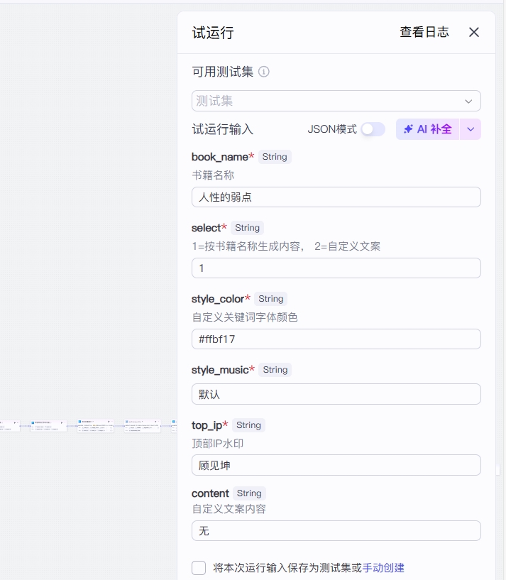Click the top_ip field containing 顾见坤
The width and height of the screenshot is (506, 580).
point(336,465)
